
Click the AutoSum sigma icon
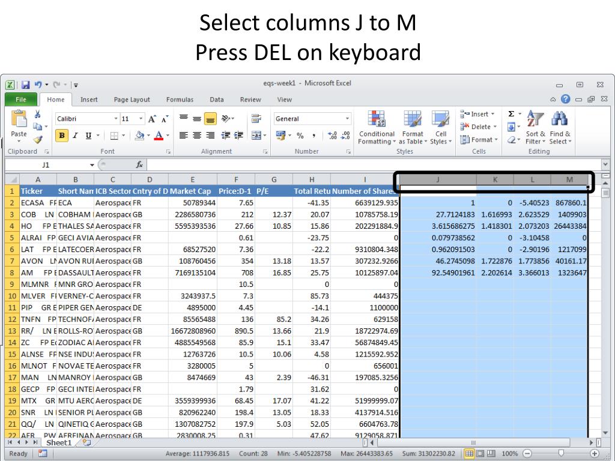click(511, 114)
